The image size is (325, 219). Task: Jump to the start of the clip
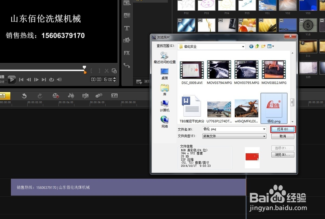pyautogui.click(x=21, y=80)
